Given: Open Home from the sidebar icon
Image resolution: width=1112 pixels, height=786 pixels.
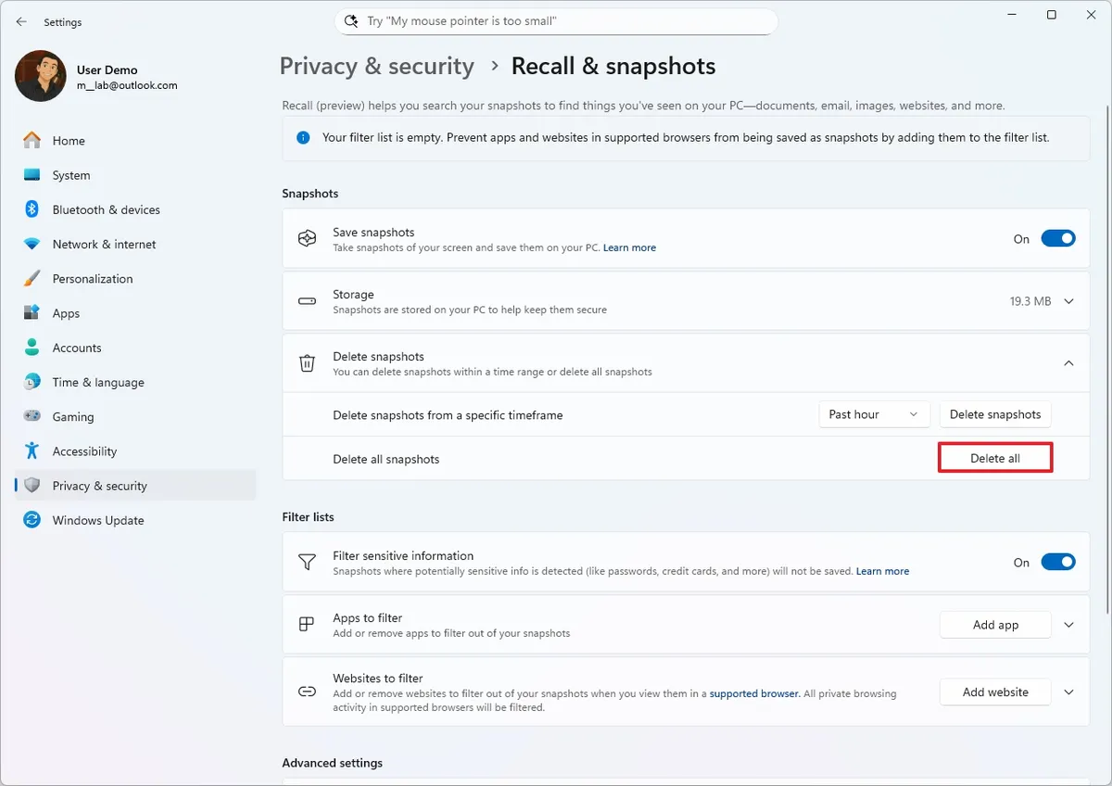Looking at the screenshot, I should coord(32,140).
